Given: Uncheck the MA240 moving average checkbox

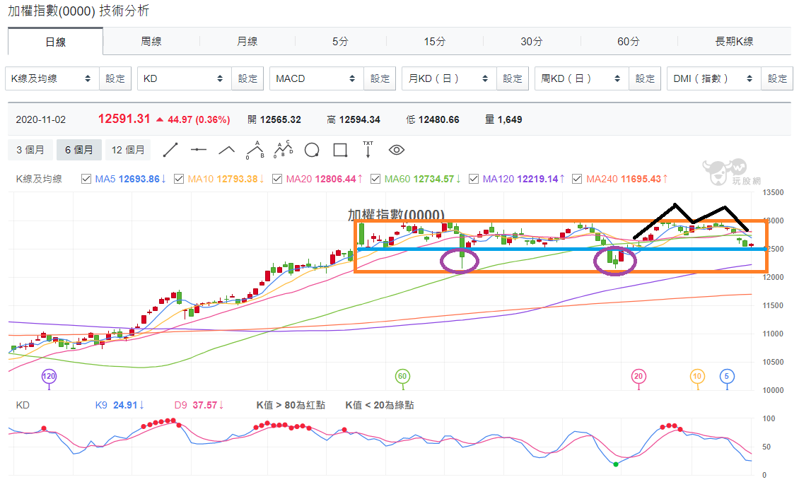Looking at the screenshot, I should (578, 179).
